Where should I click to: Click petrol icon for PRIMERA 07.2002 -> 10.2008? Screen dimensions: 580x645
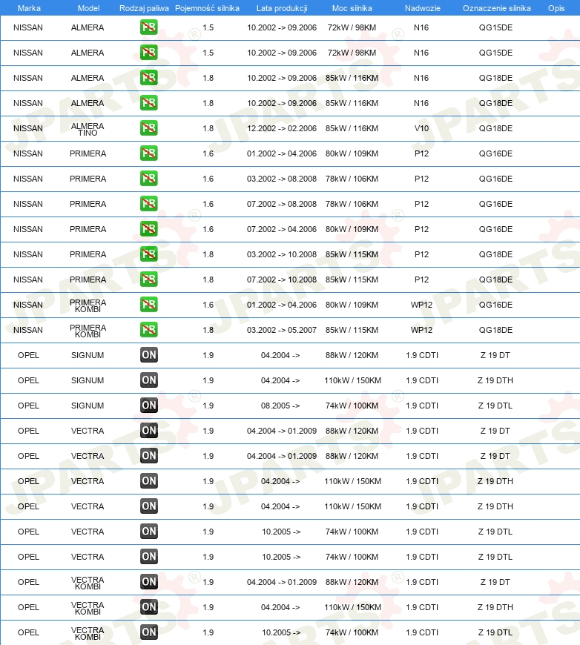[x=148, y=279]
